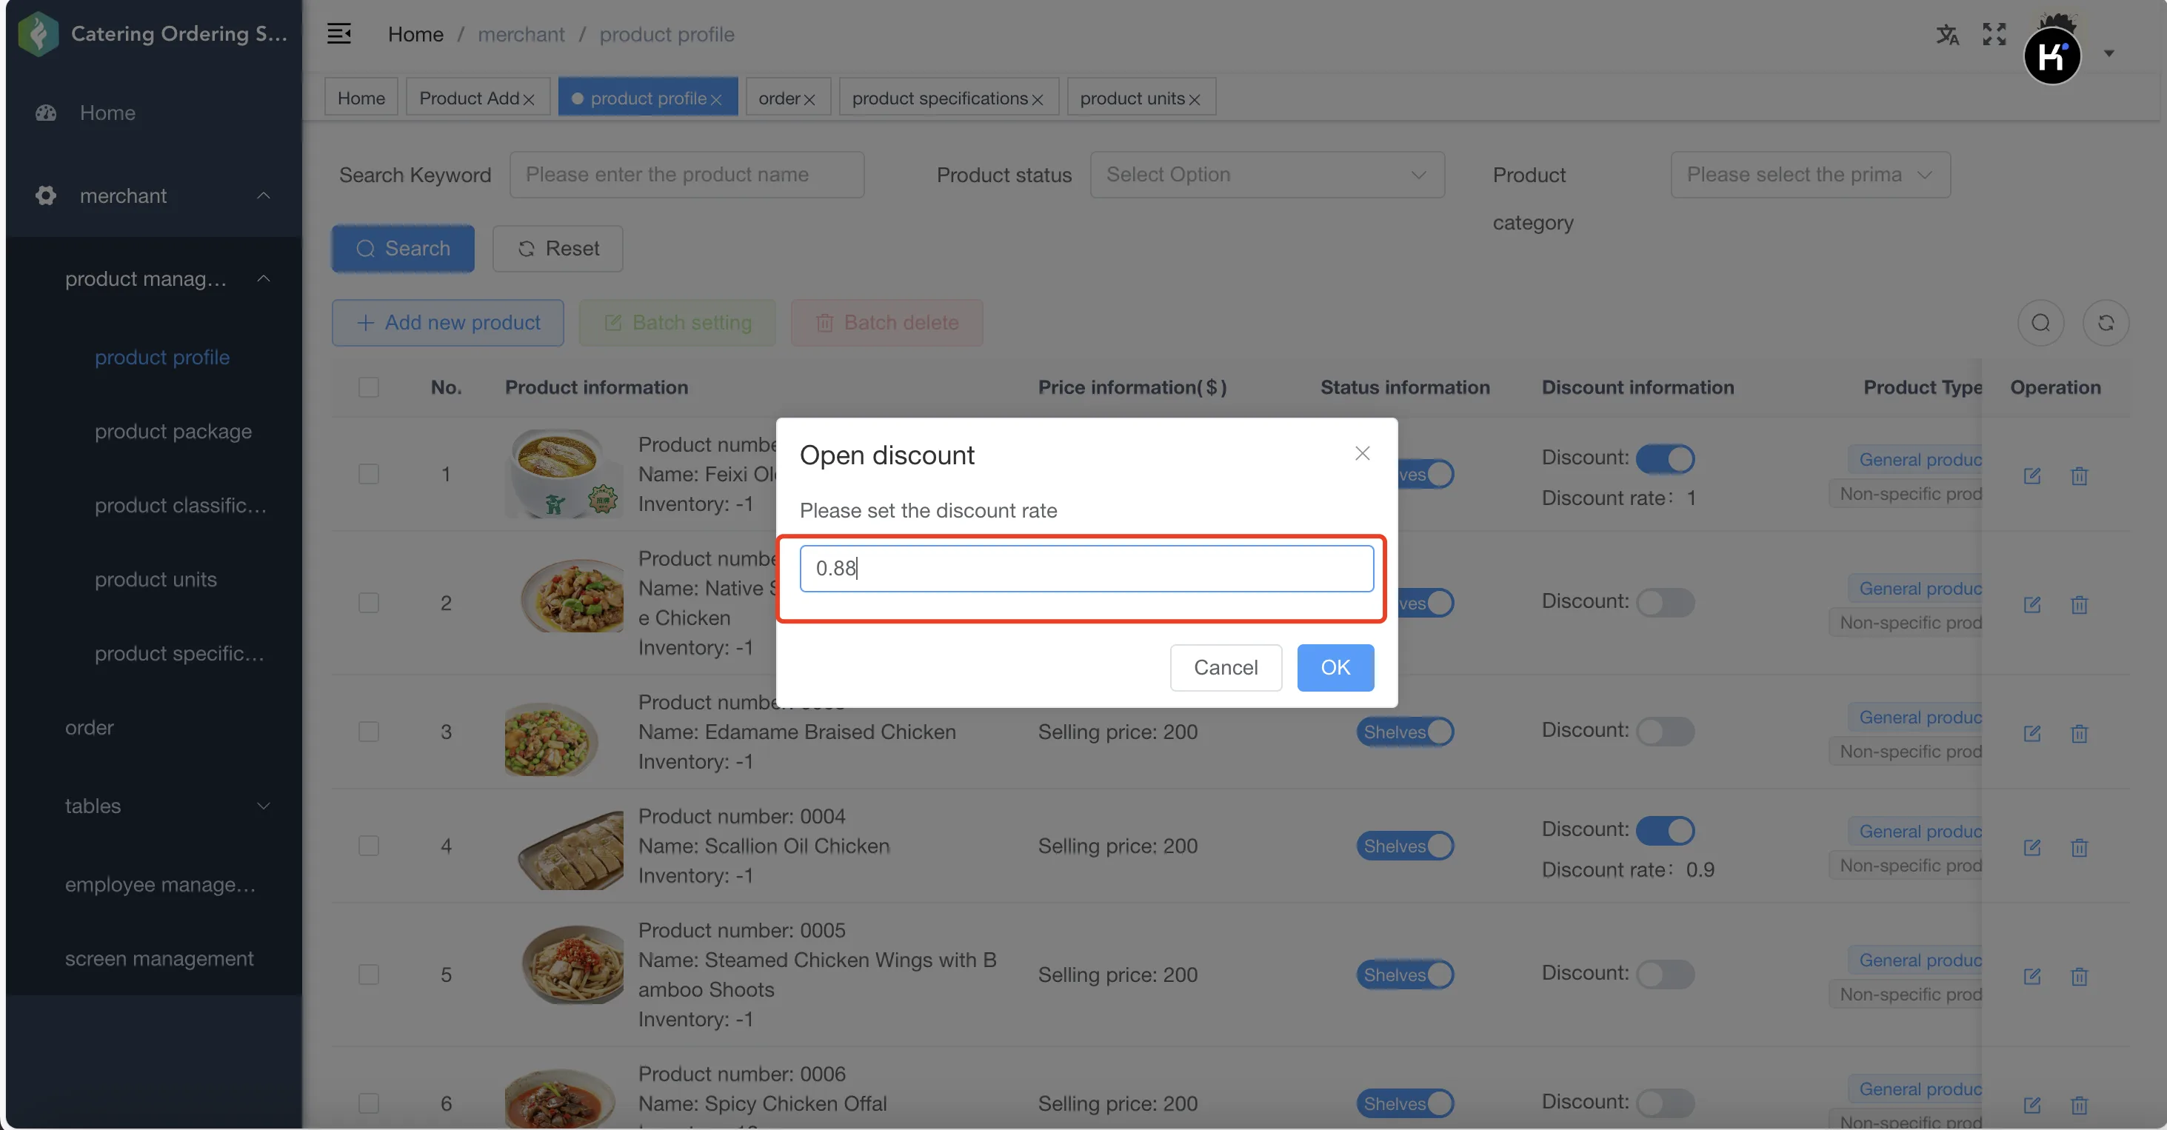Close the Product Add tab
The height and width of the screenshot is (1130, 2167).
click(x=529, y=99)
